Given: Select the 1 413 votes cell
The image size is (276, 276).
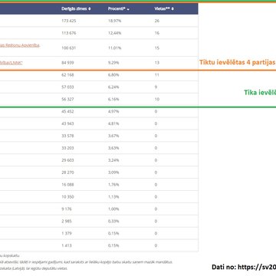Looking at the screenshot, I should 67,245.
